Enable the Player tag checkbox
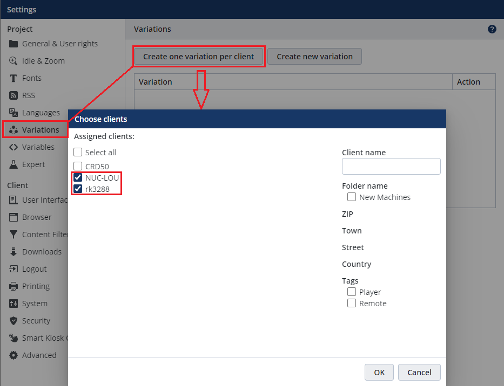 click(x=352, y=292)
